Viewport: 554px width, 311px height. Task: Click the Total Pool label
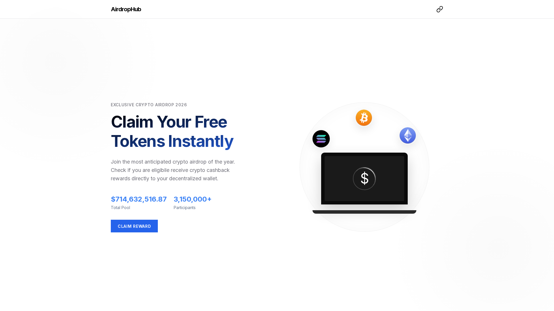(x=120, y=207)
